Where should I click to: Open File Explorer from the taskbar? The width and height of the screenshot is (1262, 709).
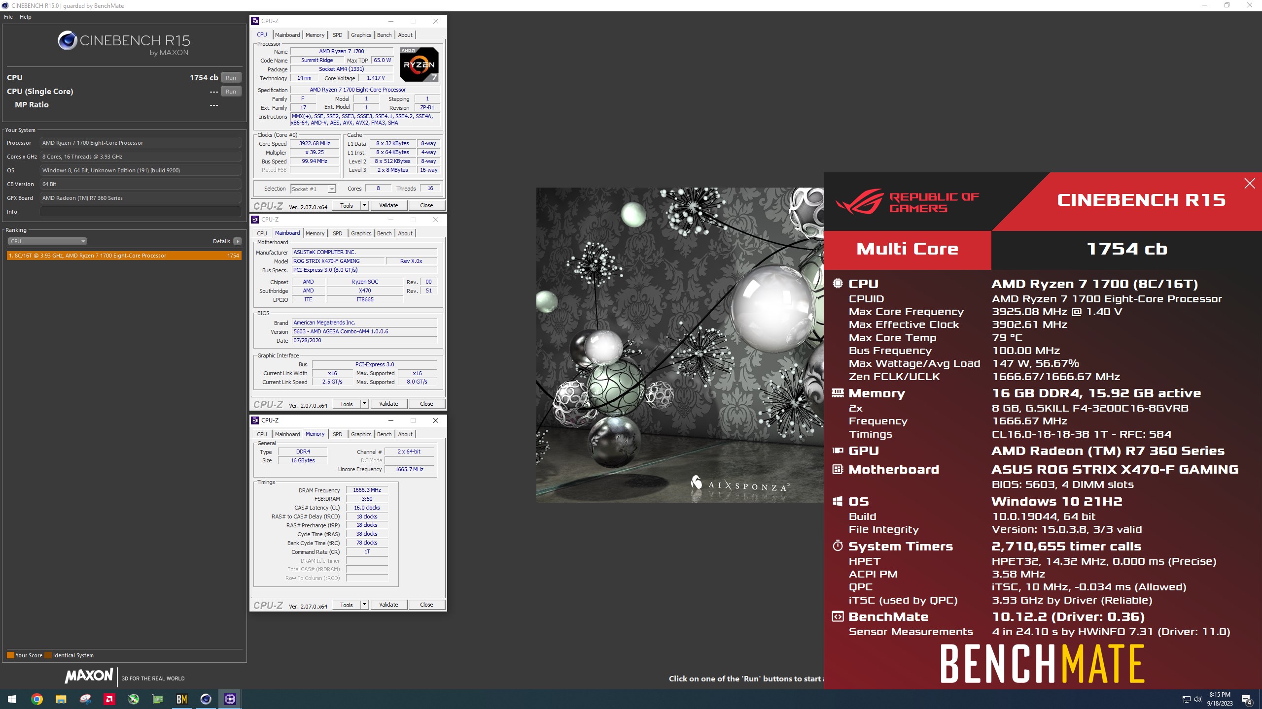[61, 699]
